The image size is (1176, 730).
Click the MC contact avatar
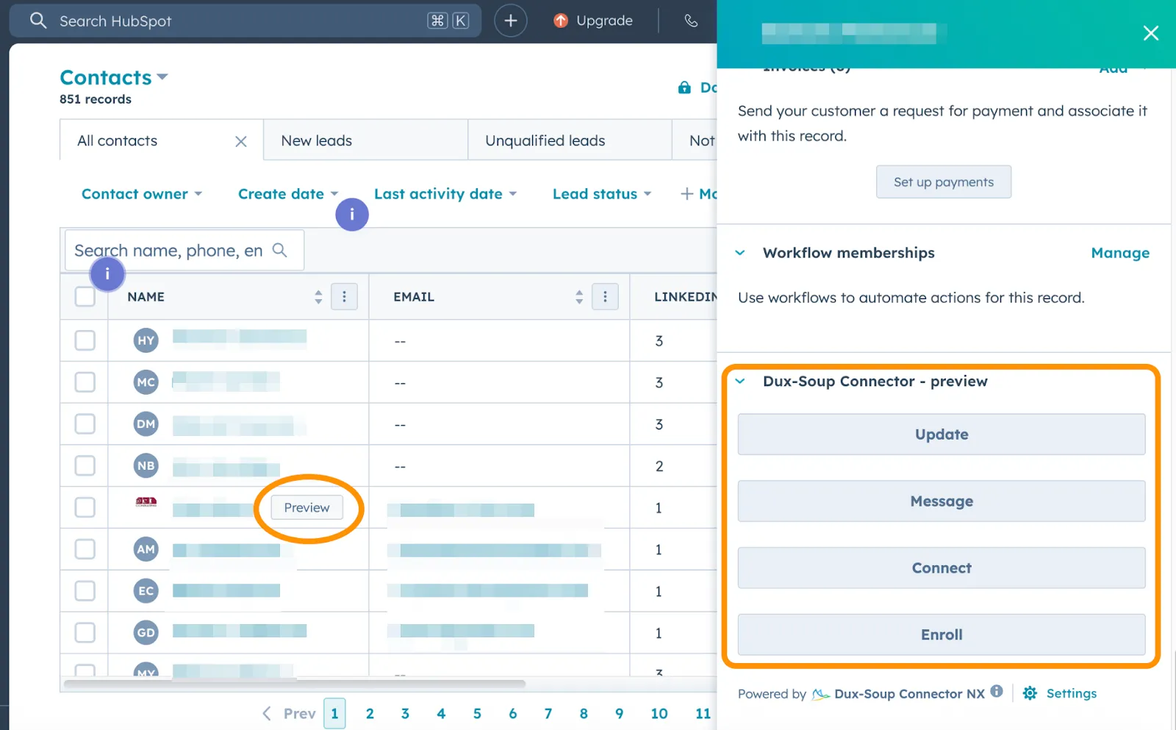[x=146, y=382]
